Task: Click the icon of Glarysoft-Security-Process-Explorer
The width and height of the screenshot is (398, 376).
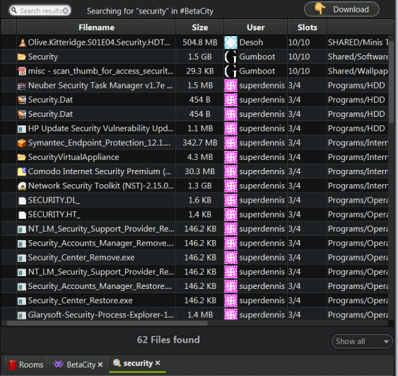Action: coord(22,315)
